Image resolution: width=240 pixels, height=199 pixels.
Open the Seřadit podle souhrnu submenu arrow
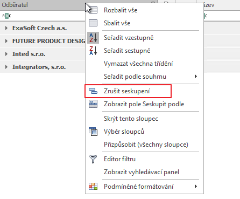pos(196,77)
